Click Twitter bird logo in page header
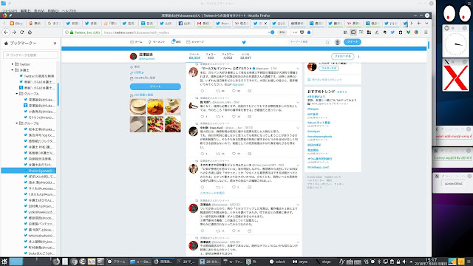 (x=244, y=42)
